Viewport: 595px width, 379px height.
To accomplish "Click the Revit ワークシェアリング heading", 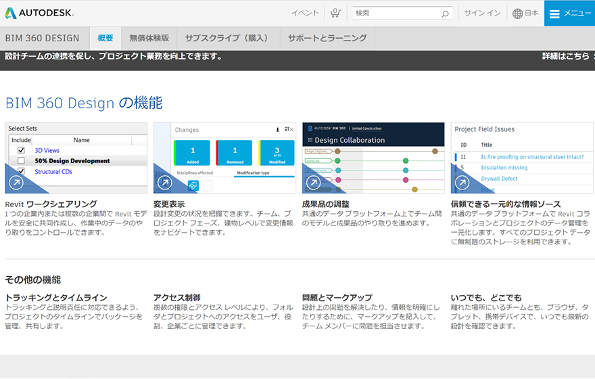I will (x=51, y=204).
